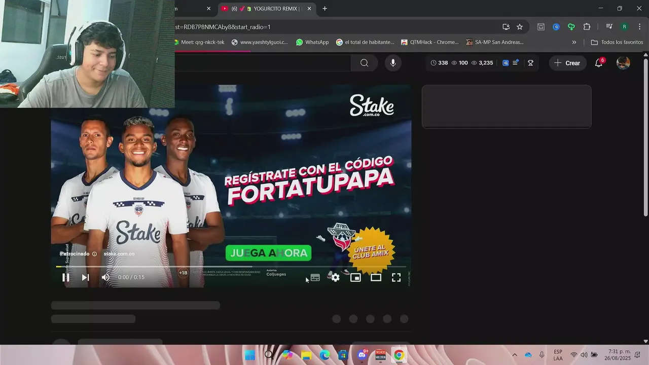Open the YouTube account avatar menu
The height and width of the screenshot is (365, 649).
point(623,63)
